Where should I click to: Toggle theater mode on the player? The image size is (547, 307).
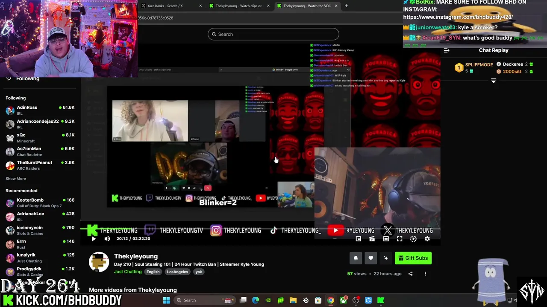tap(386, 239)
